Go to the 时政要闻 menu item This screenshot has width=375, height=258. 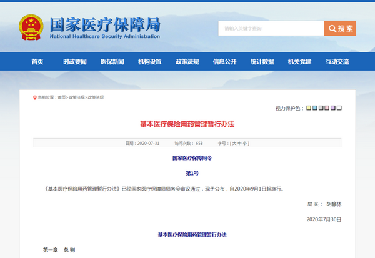tap(75, 62)
